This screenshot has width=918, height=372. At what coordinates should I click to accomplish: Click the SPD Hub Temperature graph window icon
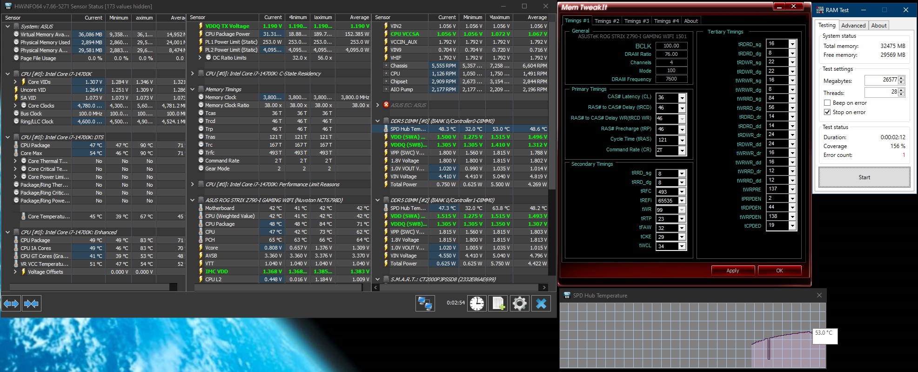(567, 295)
